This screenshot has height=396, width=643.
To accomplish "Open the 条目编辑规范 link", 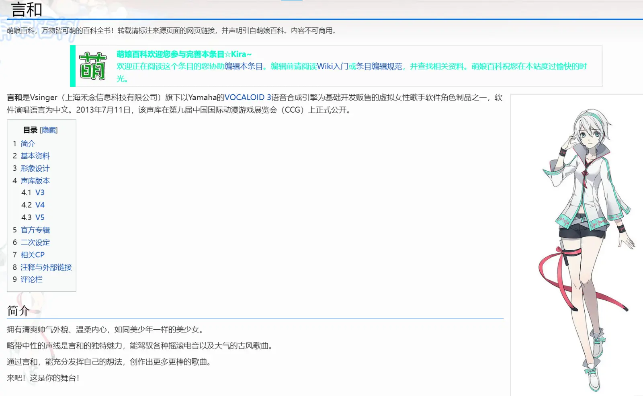I will 379,66.
